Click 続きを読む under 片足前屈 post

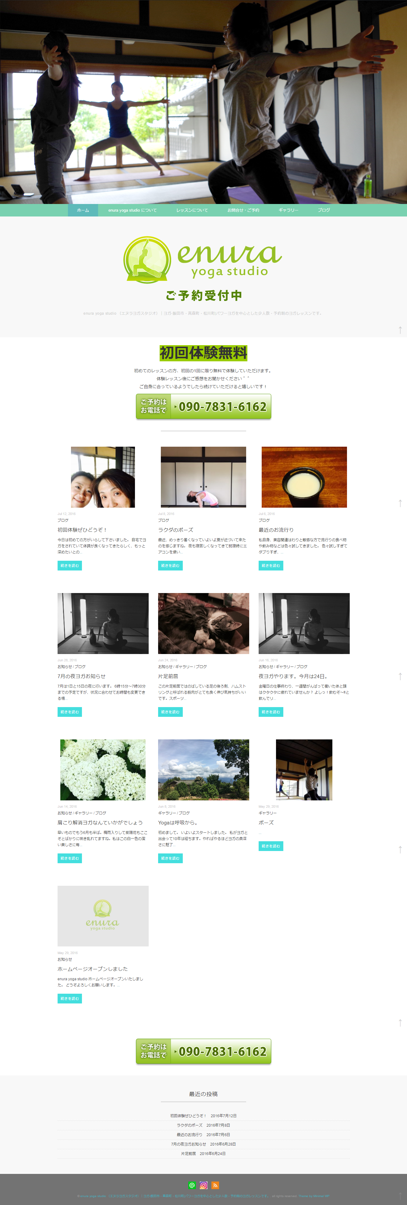pyautogui.click(x=170, y=712)
